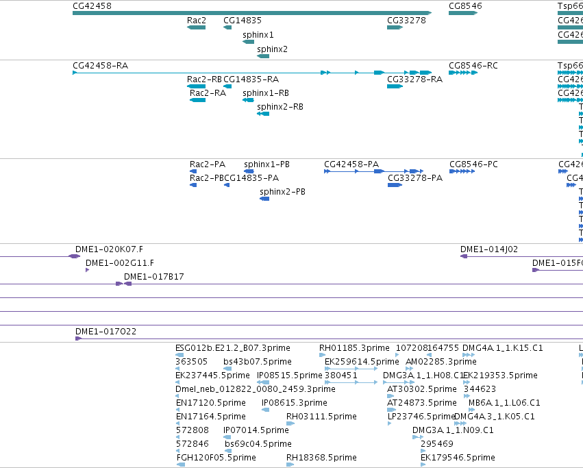Click the CG8546-RC transcript
Image resolution: width=583 pixels, height=468 pixels.
[463, 73]
